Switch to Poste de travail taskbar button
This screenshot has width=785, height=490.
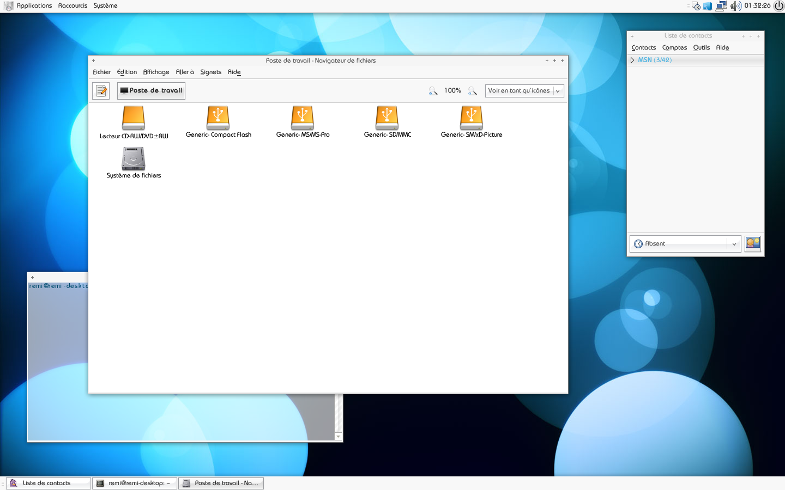(221, 483)
